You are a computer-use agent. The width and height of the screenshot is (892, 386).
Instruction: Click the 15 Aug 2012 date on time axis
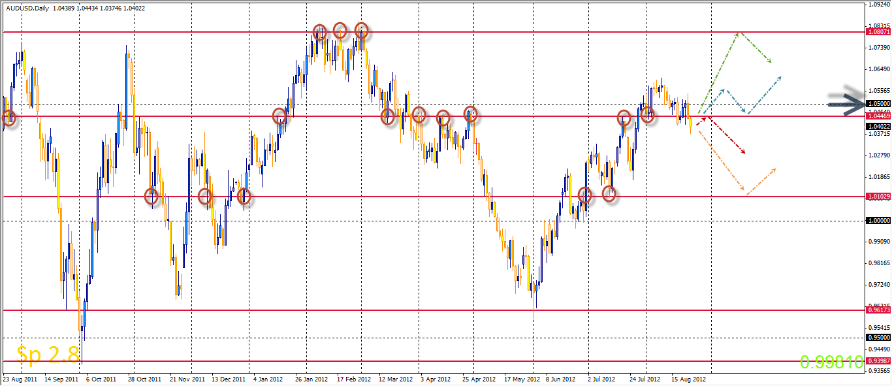[x=688, y=379]
